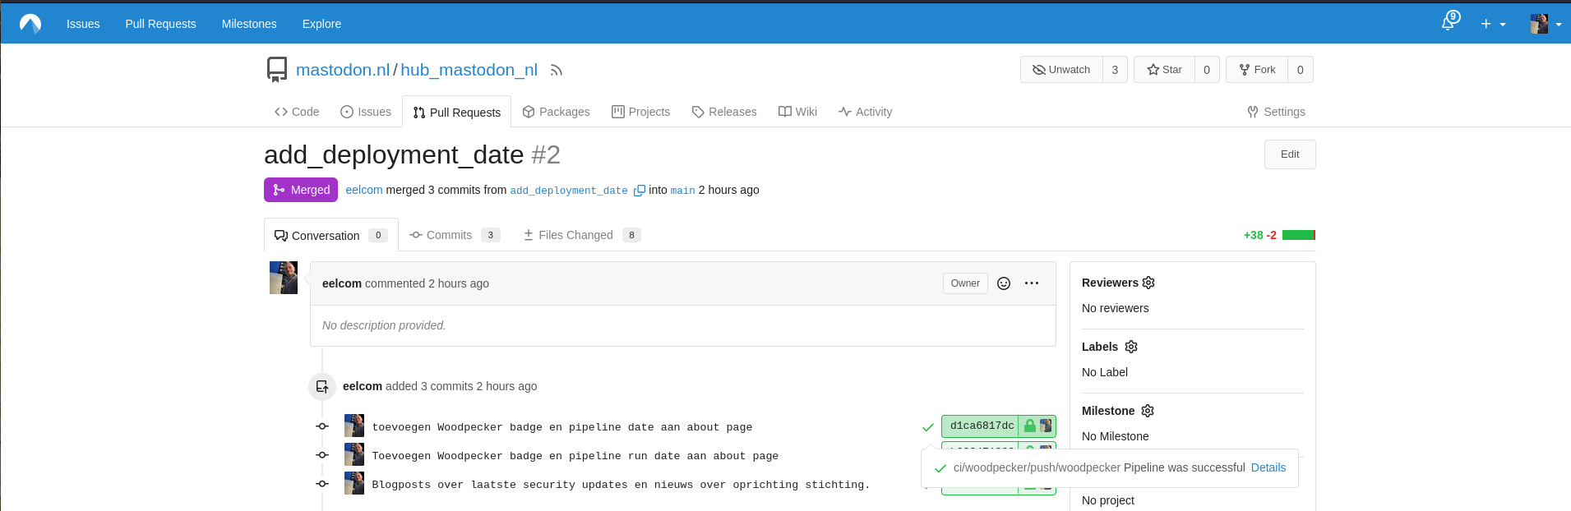Open repository Settings tab
Image resolution: width=1571 pixels, height=511 pixels.
(1276, 112)
